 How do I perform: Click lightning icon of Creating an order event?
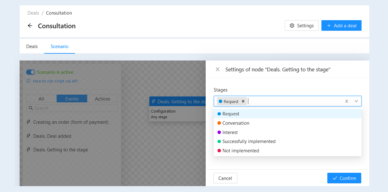tap(29, 122)
